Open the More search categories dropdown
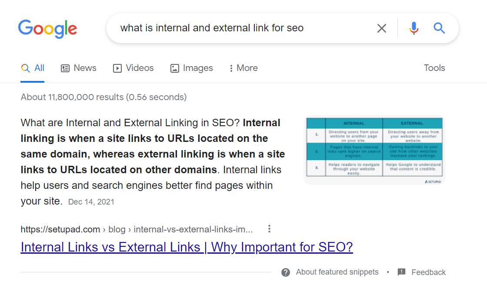This screenshot has height=302, width=487. [243, 68]
